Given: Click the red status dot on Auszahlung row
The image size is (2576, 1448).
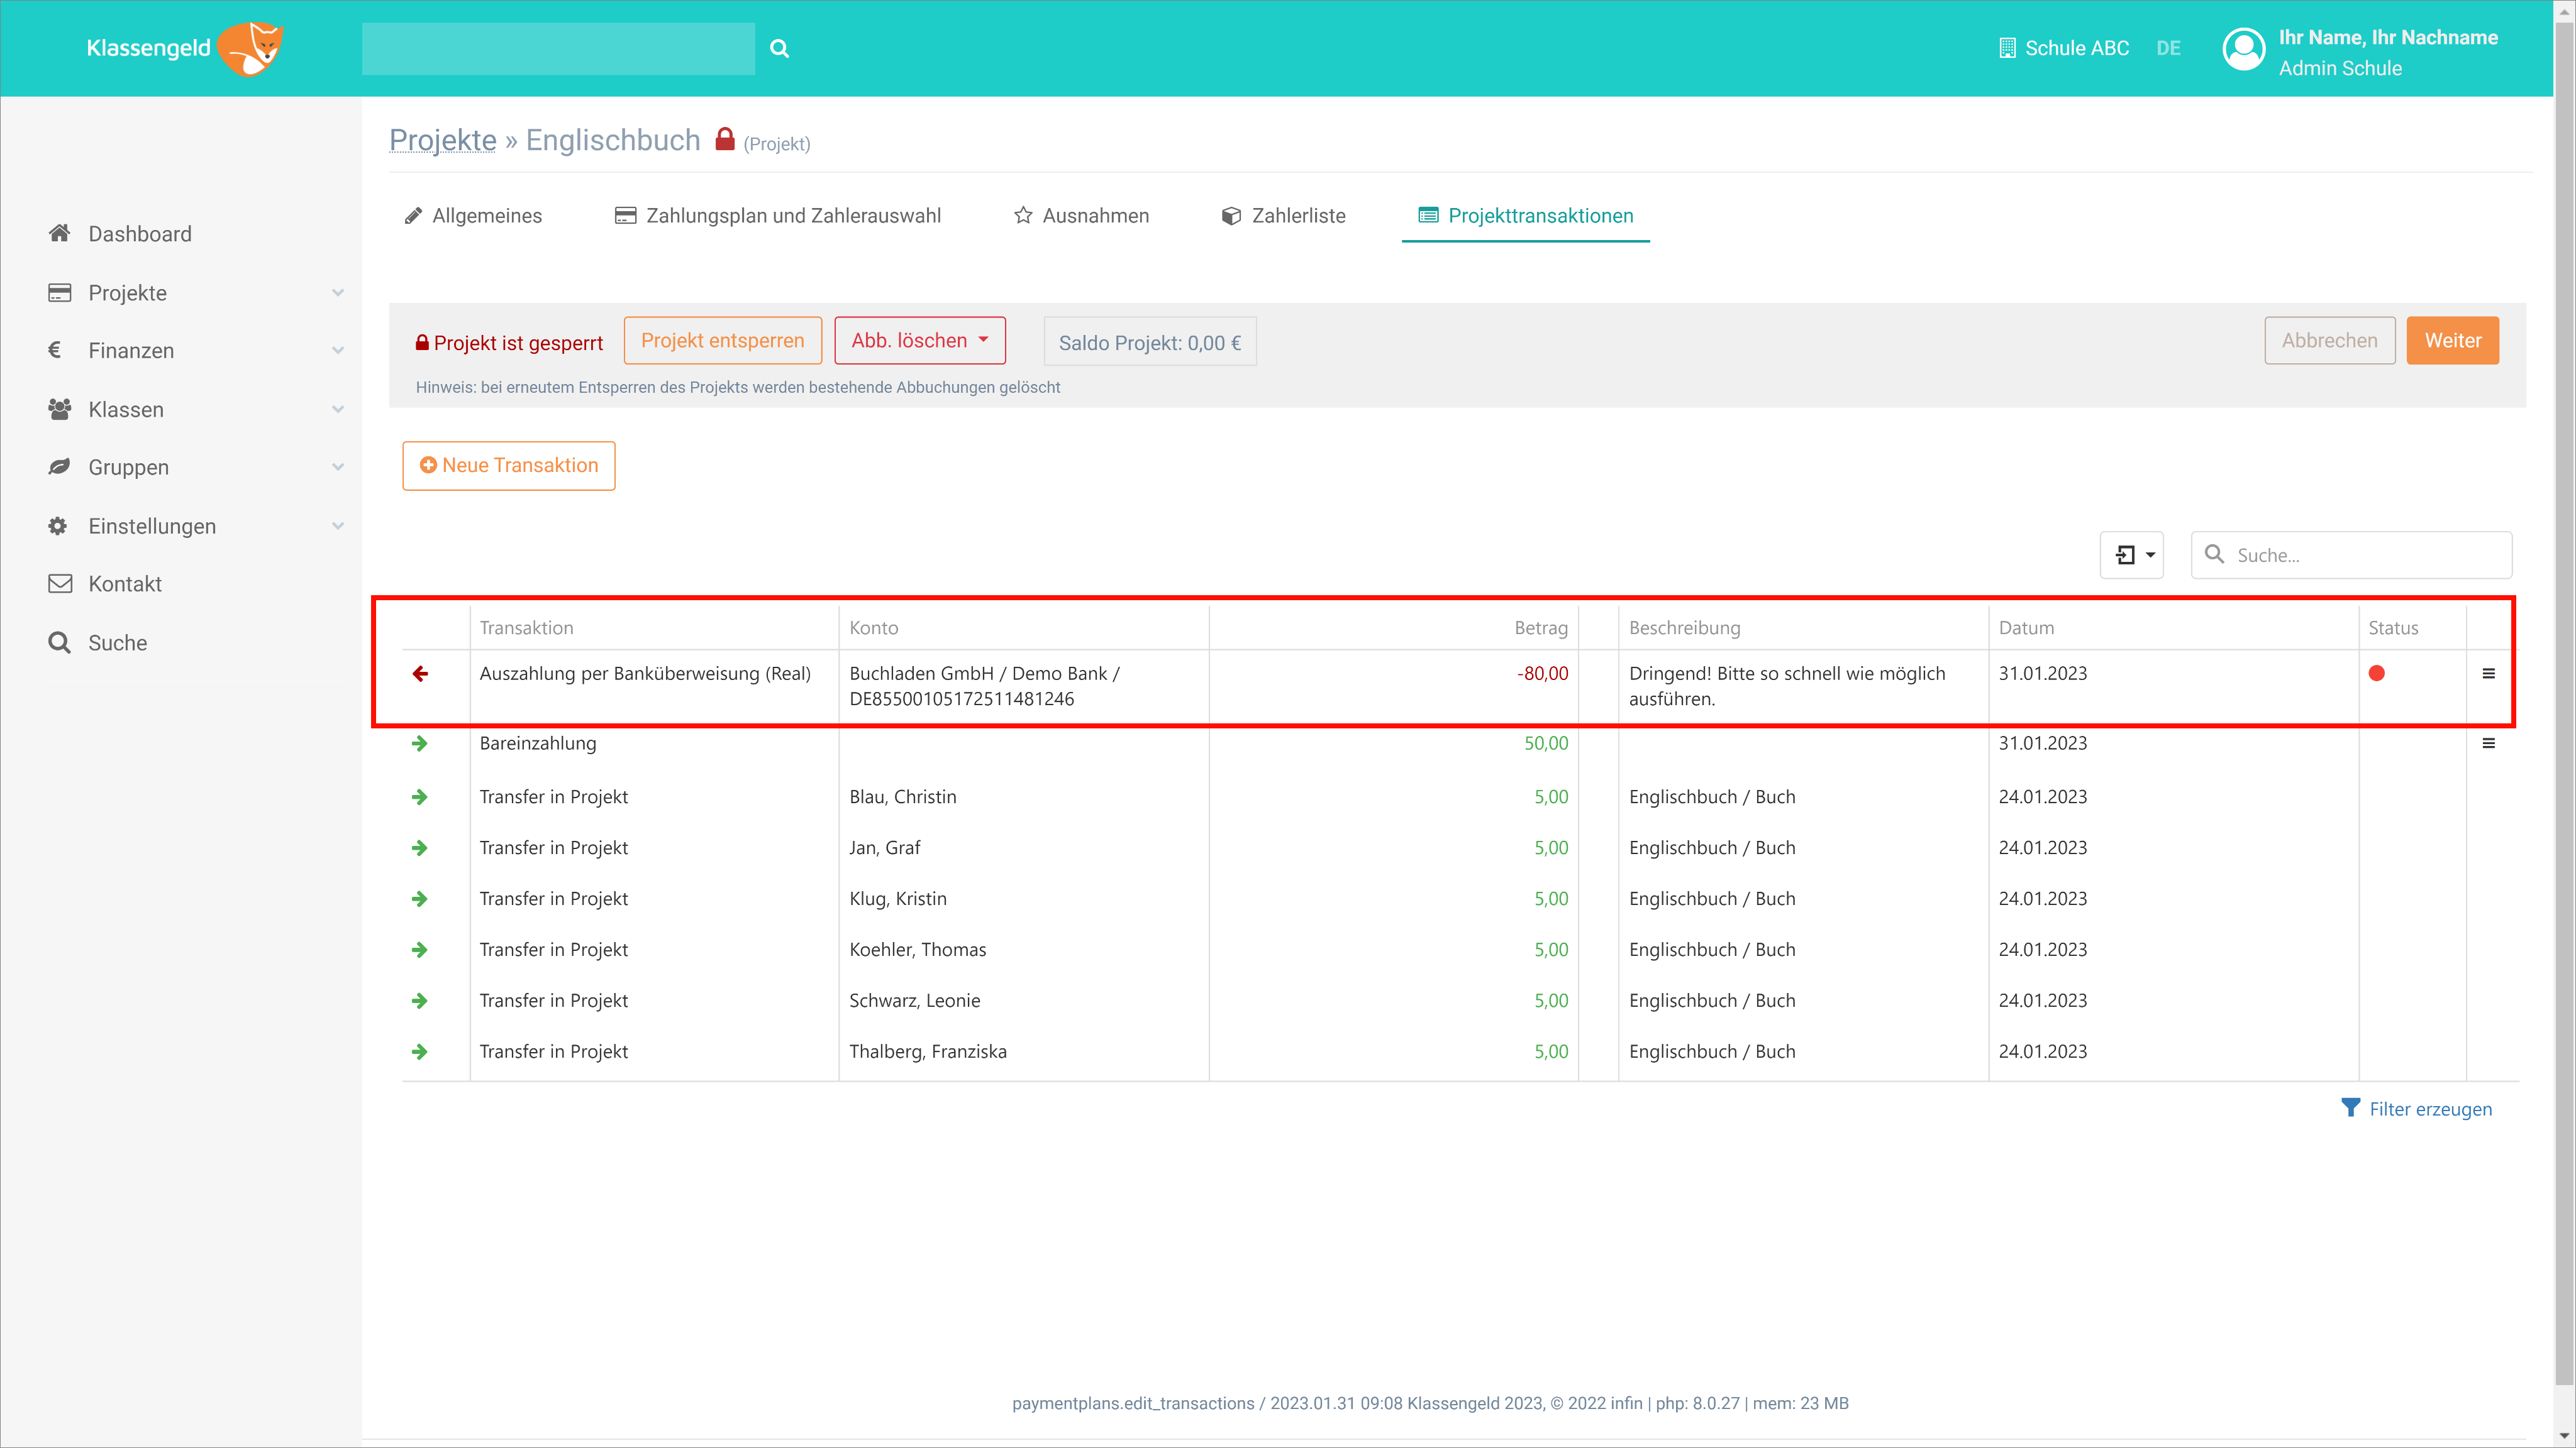Looking at the screenshot, I should point(2377,674).
